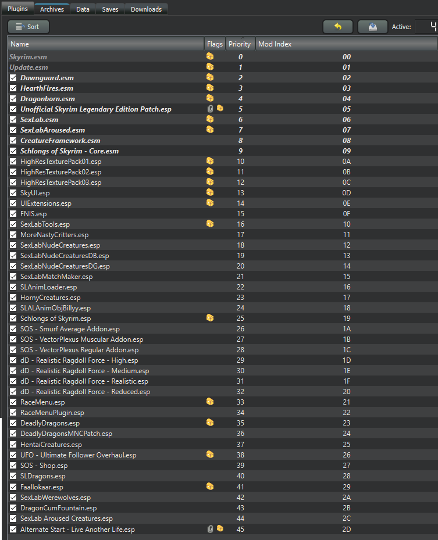Disable the Dragonborn.esm plugin checkbox

(x=13, y=99)
